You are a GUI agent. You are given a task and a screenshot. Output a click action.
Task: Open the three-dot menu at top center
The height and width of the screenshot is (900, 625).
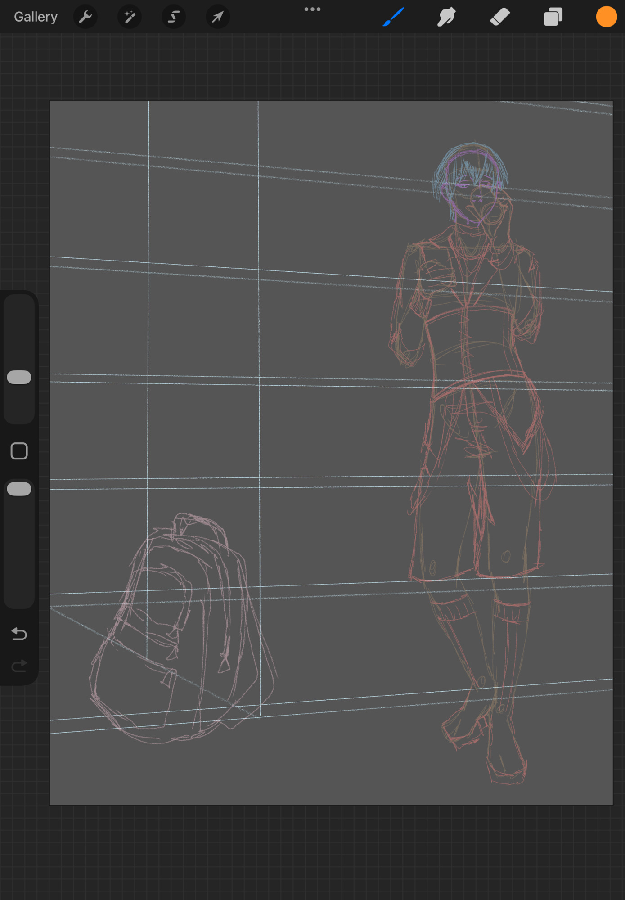312,9
